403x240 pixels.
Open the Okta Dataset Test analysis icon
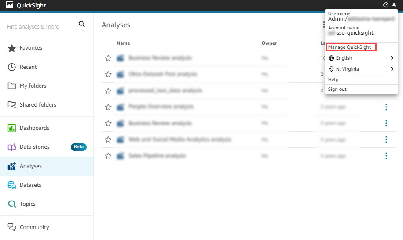point(120,74)
